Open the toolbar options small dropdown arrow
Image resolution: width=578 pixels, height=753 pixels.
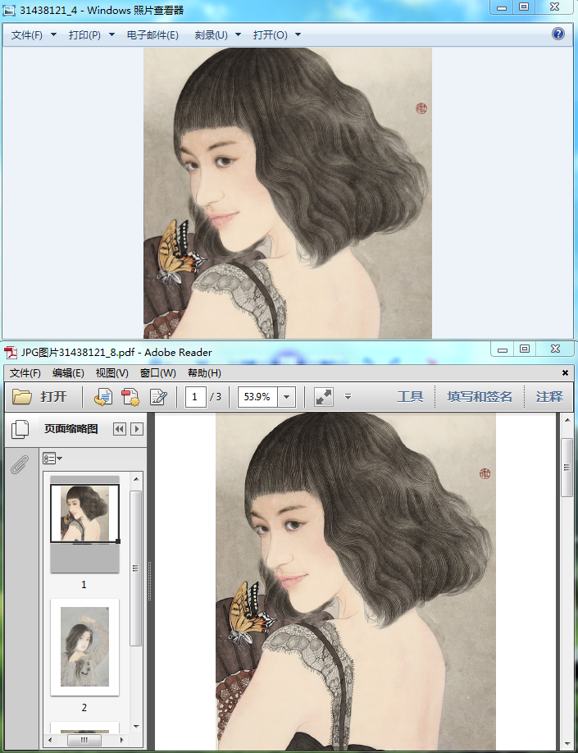[348, 397]
